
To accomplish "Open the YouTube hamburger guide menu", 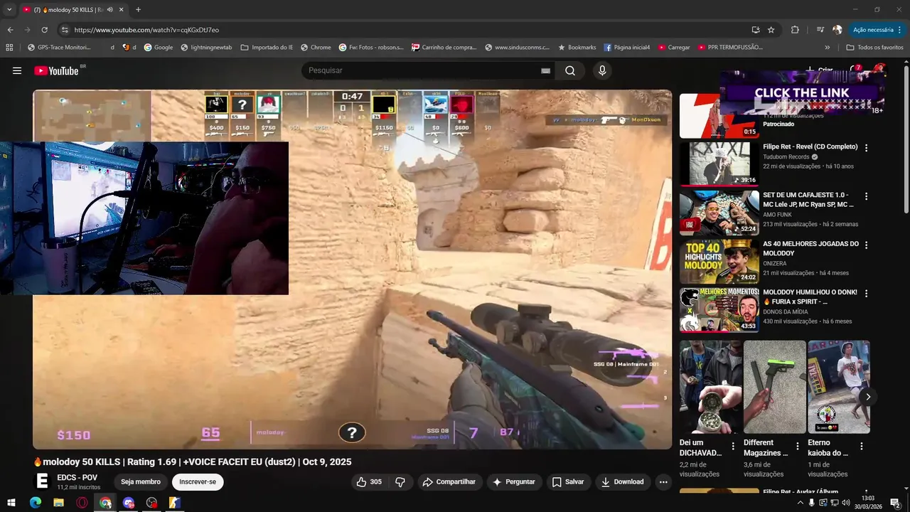I will [x=17, y=70].
